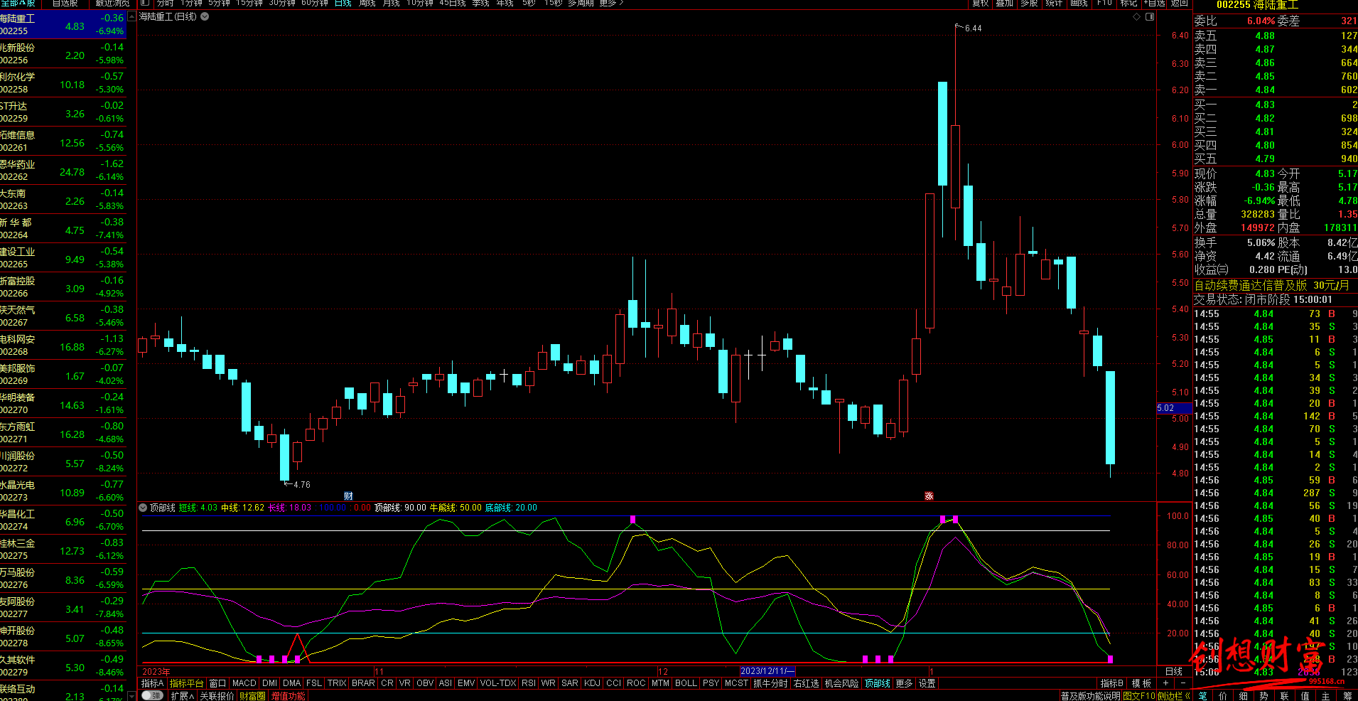
Task: Open the 顶部线 indicator settings circle icon
Action: click(143, 508)
